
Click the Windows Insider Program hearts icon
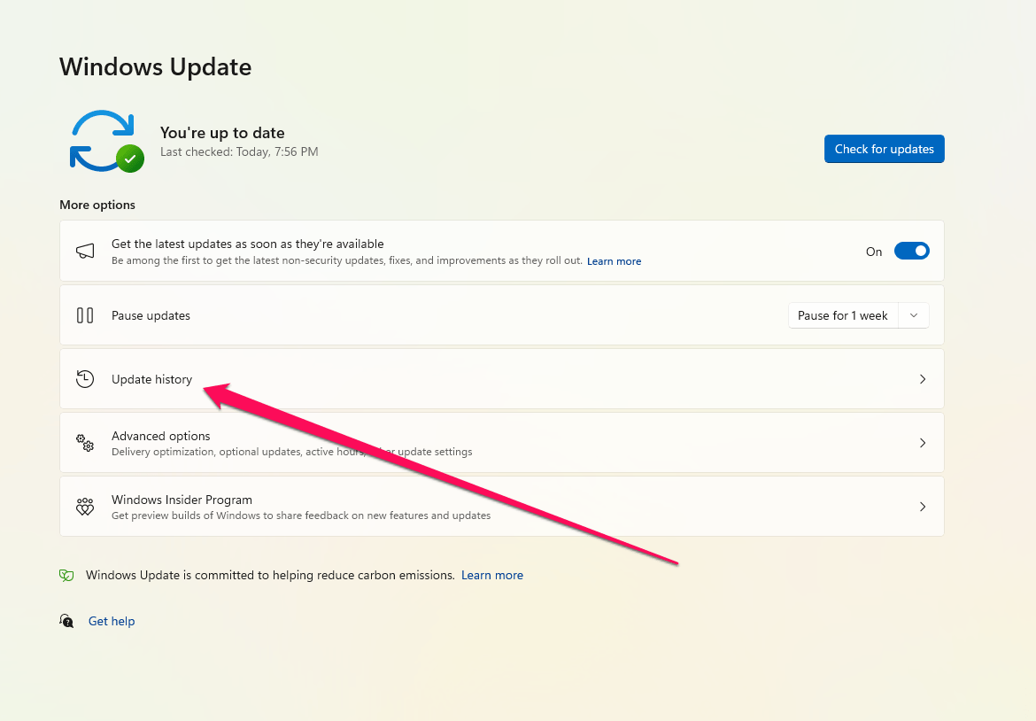pos(85,507)
